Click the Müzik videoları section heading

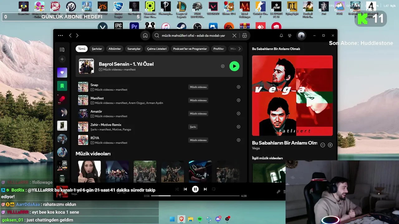tap(93, 154)
